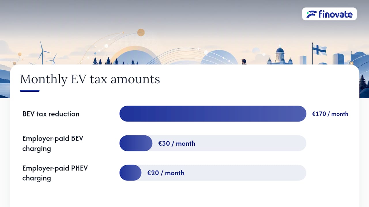The width and height of the screenshot is (369, 207).
Task: Select the BEV tax reduction label
Action: [51, 114]
